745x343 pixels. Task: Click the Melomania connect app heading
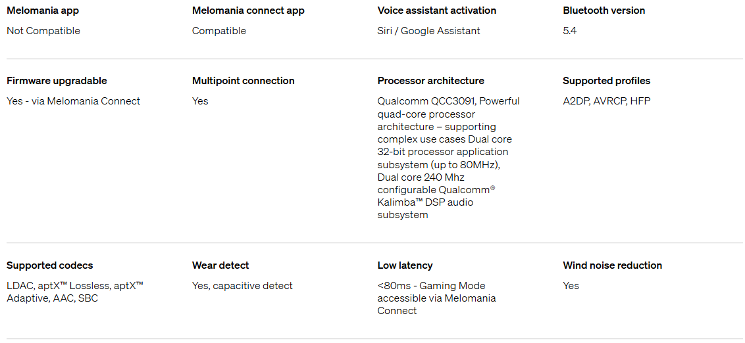248,11
